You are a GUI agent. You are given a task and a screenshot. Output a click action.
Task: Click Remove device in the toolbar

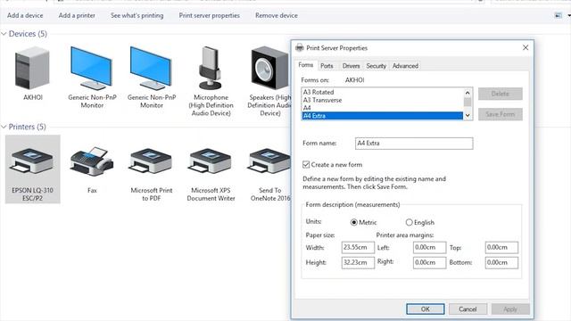tap(277, 16)
